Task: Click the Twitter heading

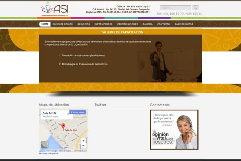Action: click(100, 105)
